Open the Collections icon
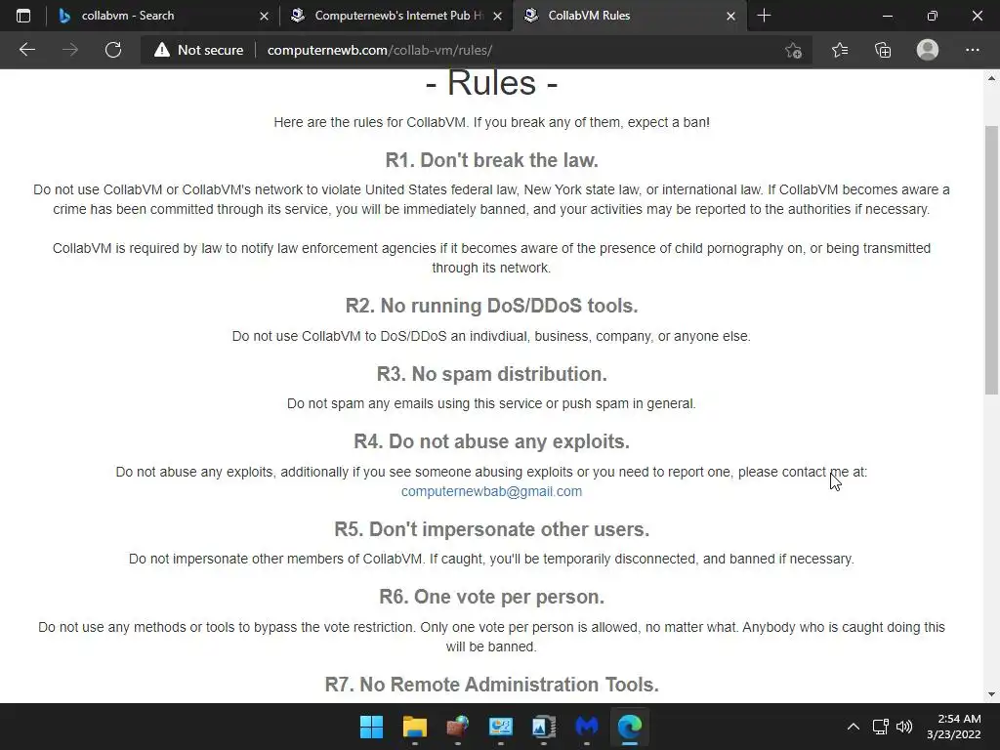This screenshot has width=1000, height=750. point(883,50)
